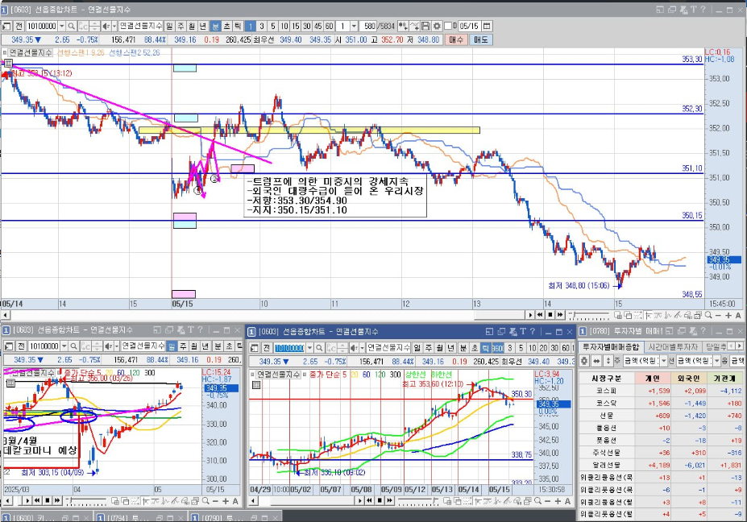
Task: Click the zoom-in plus icon in top chart bottom bar
Action: [728, 315]
